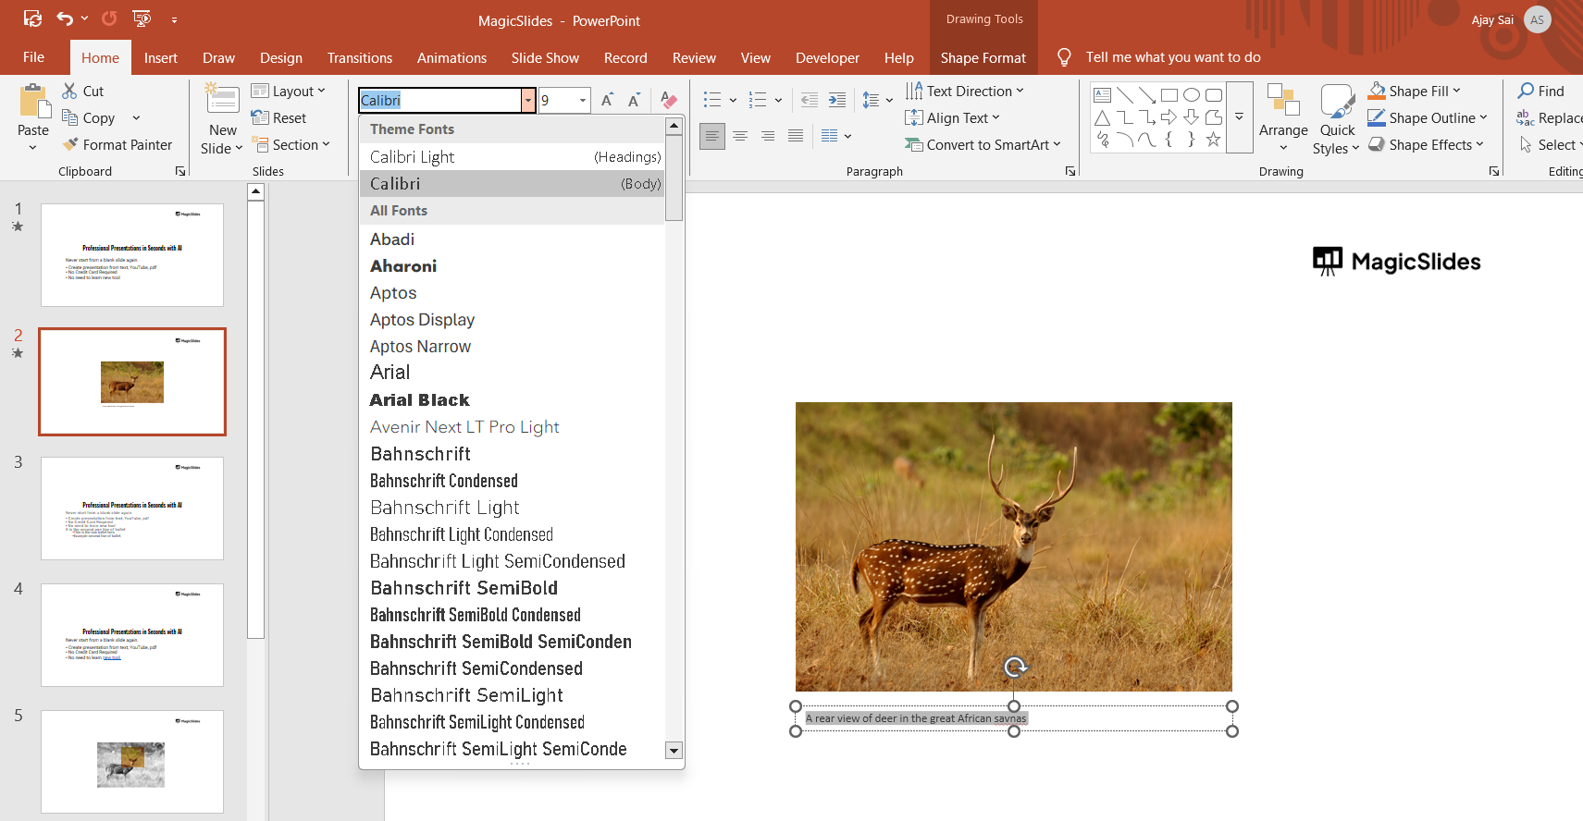Image resolution: width=1583 pixels, height=821 pixels.
Task: Open the font size dropdown
Action: (x=583, y=100)
